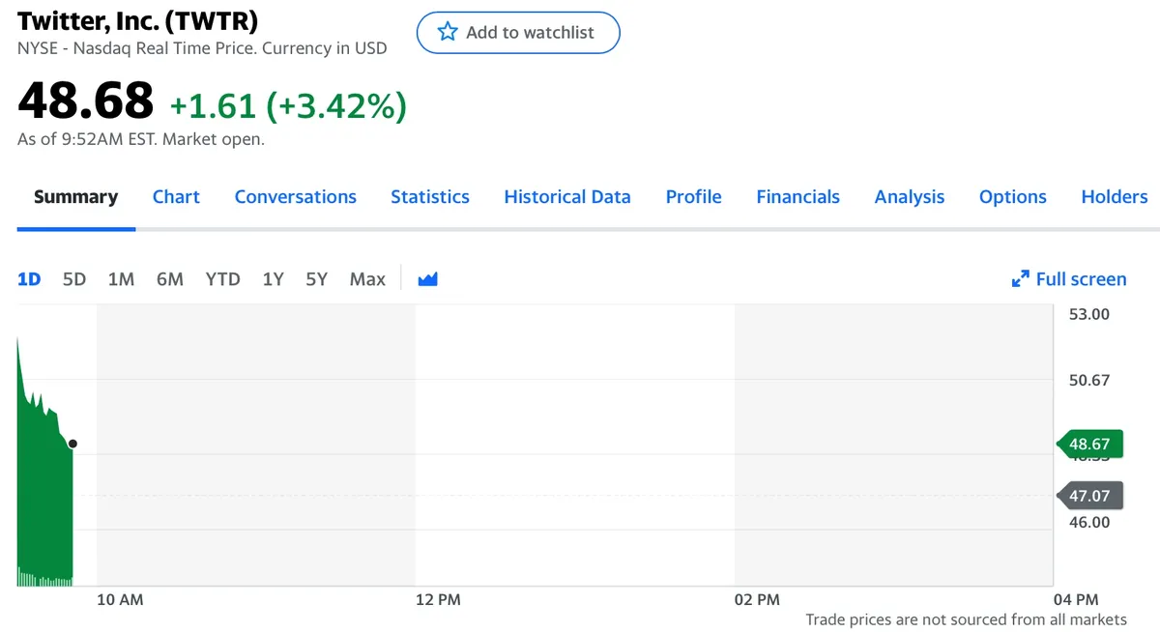Click the Full screen link
Image resolution: width=1160 pixels, height=632 pixels.
1080,279
